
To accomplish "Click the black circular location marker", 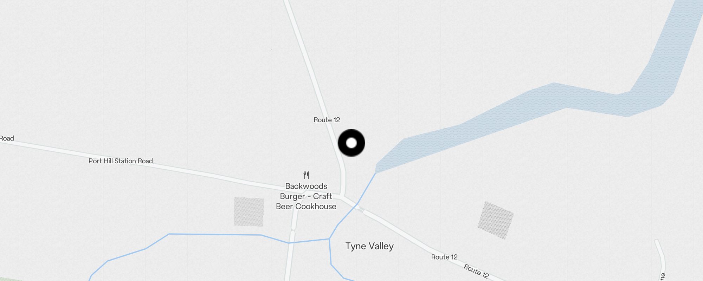I will click(351, 143).
